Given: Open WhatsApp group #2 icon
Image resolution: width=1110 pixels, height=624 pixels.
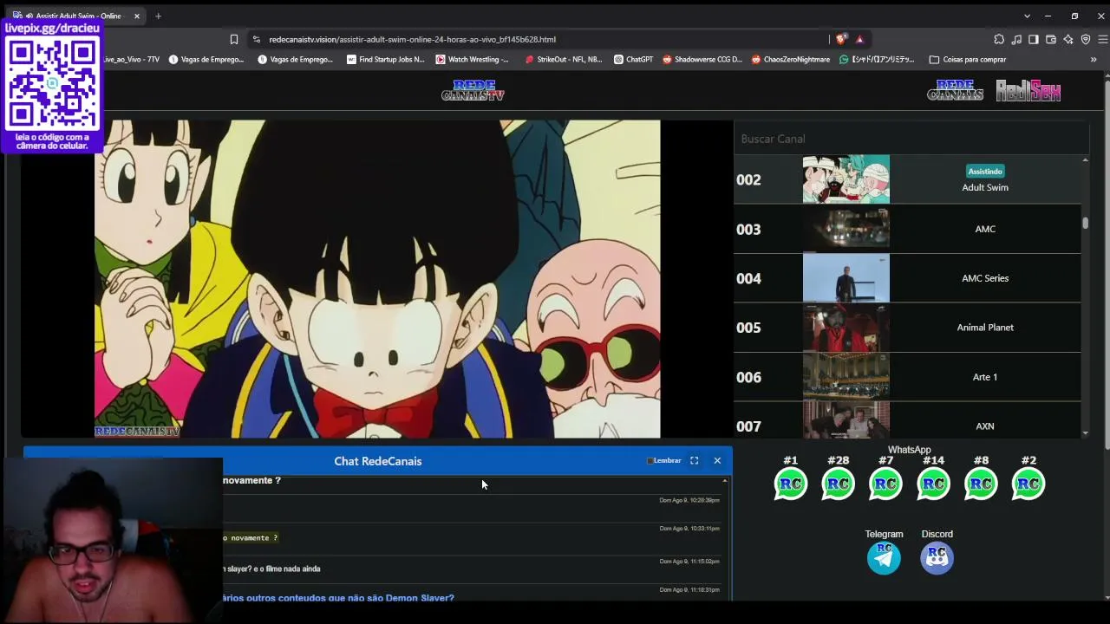Looking at the screenshot, I should point(1028,484).
